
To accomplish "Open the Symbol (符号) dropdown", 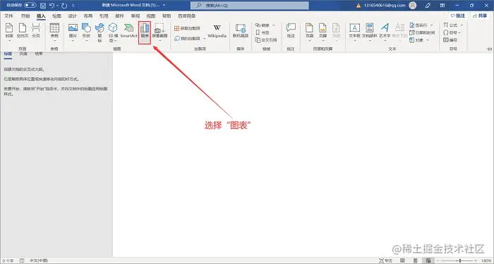I will tap(452, 32).
